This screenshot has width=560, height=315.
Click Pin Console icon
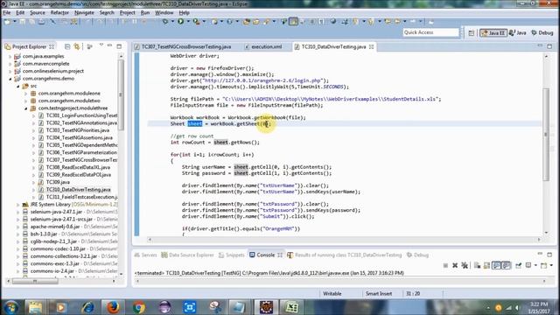519,265
